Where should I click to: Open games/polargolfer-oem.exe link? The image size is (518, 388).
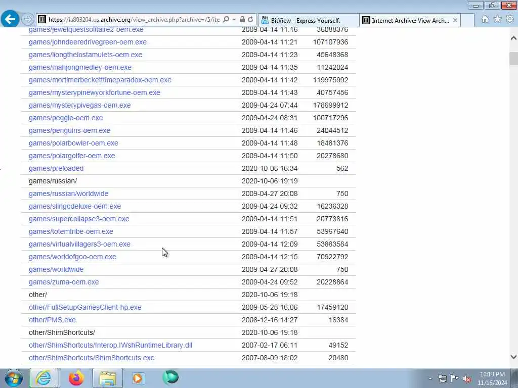[x=72, y=156]
